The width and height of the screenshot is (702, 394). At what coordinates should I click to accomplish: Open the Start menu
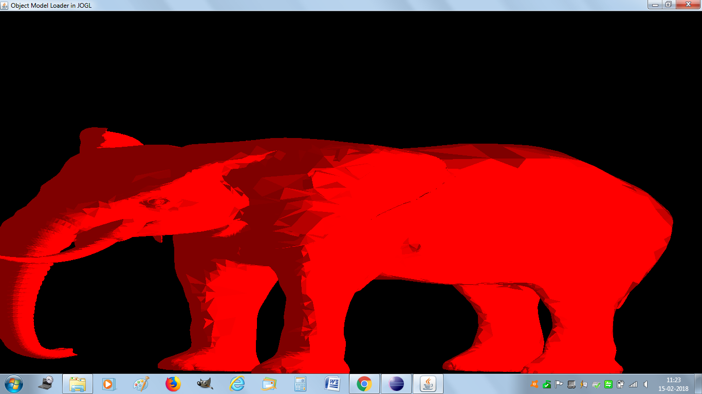13,383
